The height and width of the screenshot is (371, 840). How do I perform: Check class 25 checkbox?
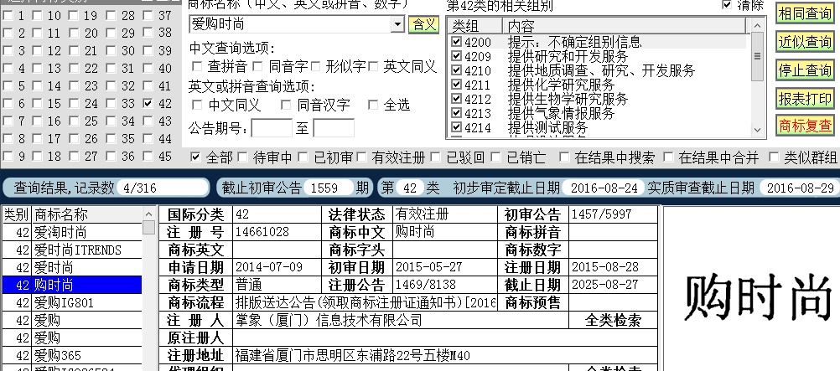pos(75,121)
